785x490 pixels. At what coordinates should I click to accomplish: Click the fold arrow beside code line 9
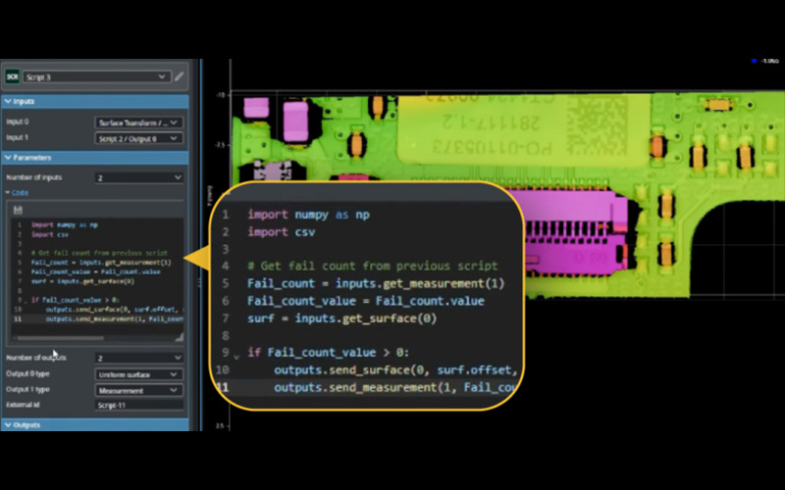pyautogui.click(x=235, y=354)
